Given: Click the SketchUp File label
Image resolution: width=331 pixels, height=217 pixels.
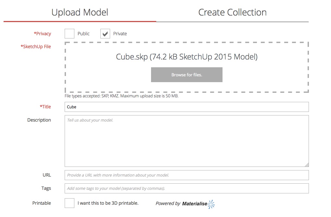Looking at the screenshot, I should 36,46.
